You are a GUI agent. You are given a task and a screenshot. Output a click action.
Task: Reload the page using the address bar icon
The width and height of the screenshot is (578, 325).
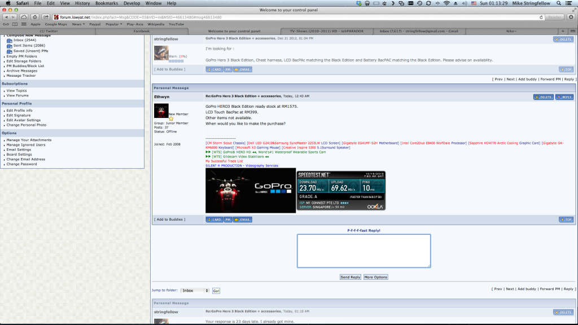pyautogui.click(x=542, y=17)
